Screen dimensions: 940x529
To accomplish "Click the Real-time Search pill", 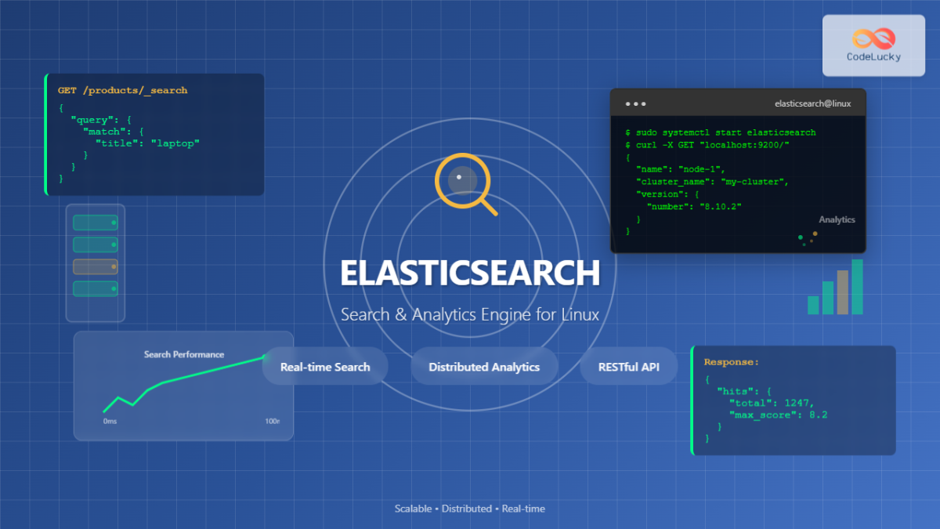I will click(325, 366).
